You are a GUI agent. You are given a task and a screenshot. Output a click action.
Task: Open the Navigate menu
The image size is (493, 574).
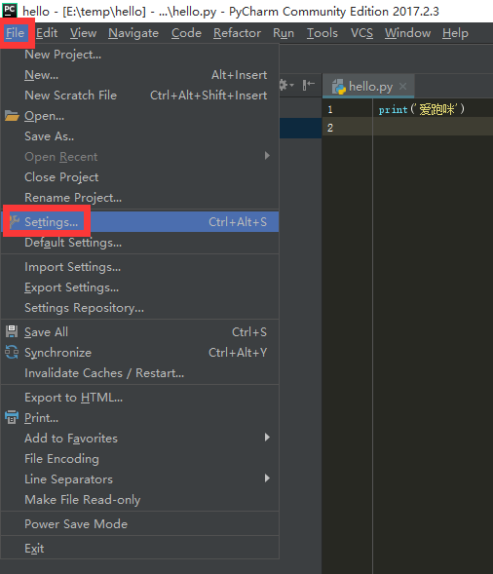pos(133,33)
